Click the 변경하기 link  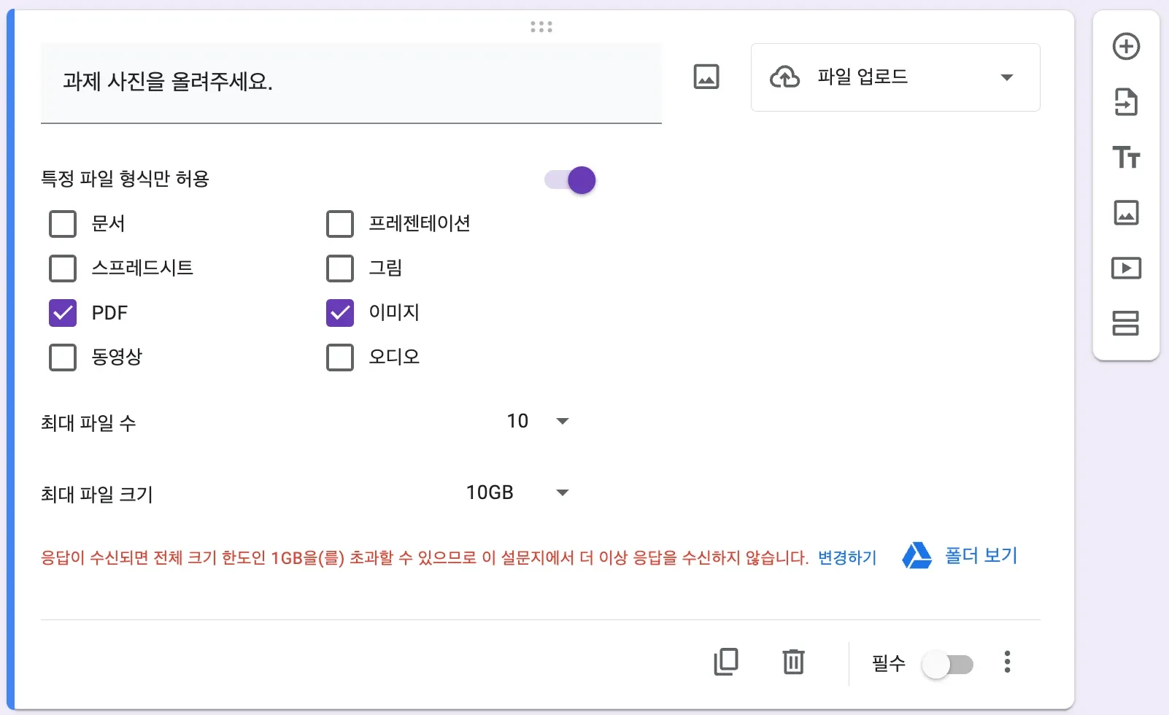[847, 558]
